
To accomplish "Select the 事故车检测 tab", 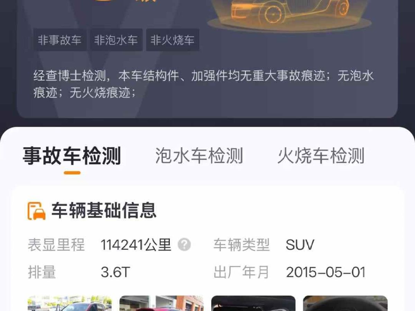I will coord(72,155).
